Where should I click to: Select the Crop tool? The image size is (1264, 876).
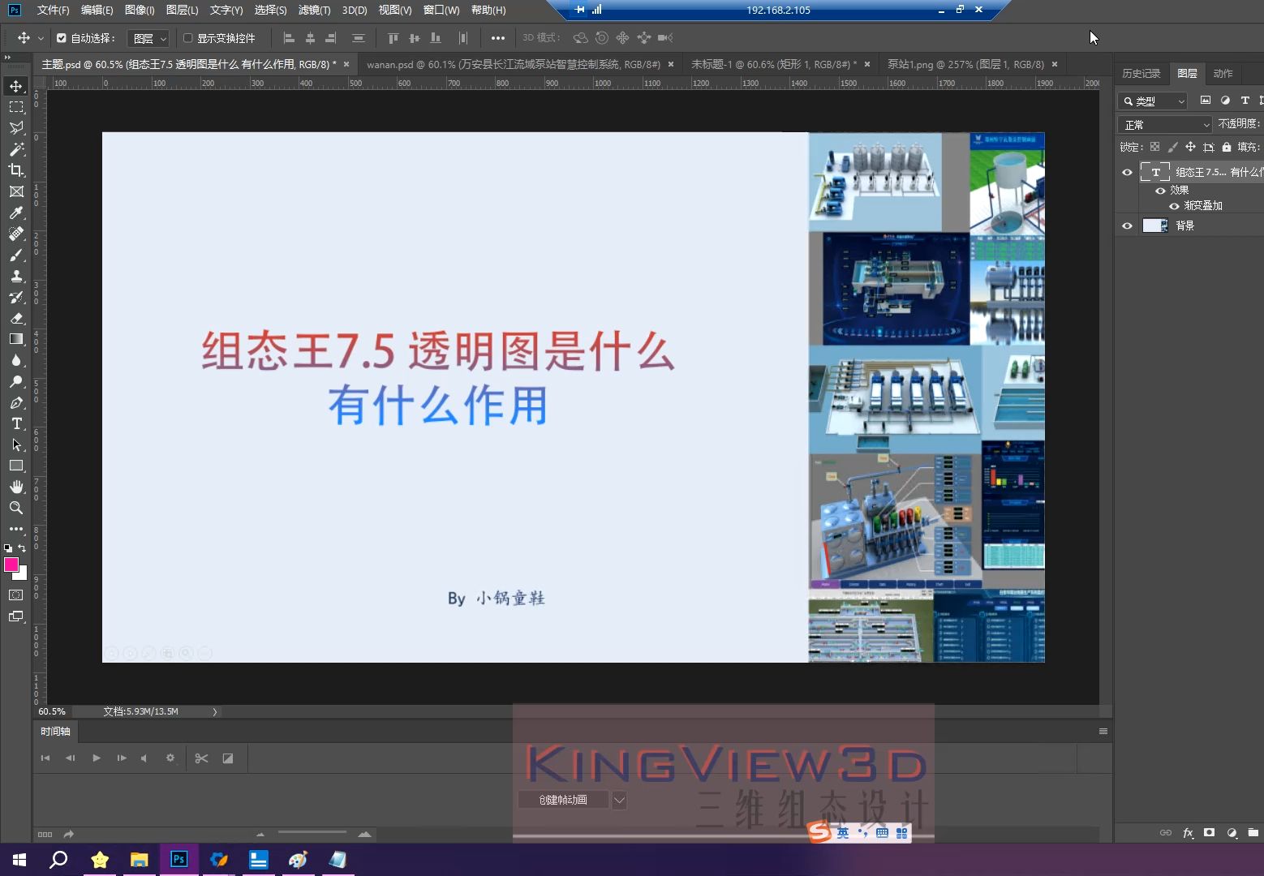pos(16,170)
